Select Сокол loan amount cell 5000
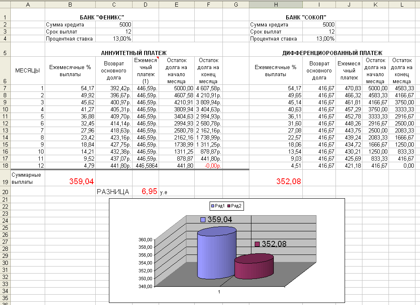Viewport: 420px width, 305px height. (319, 24)
